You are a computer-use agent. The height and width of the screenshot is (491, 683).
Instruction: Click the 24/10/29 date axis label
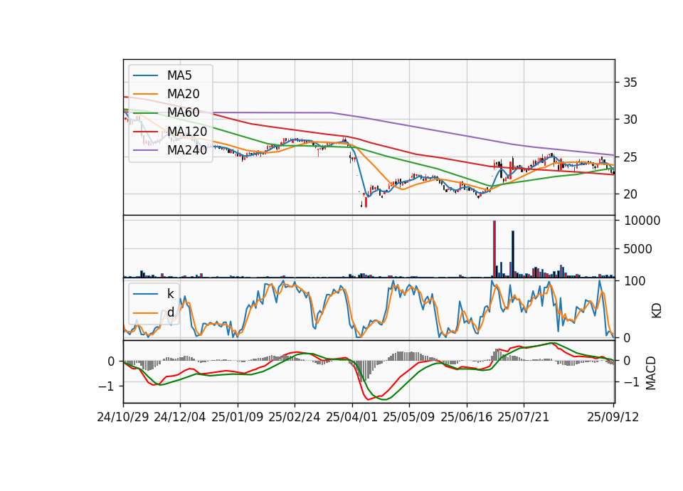123,417
